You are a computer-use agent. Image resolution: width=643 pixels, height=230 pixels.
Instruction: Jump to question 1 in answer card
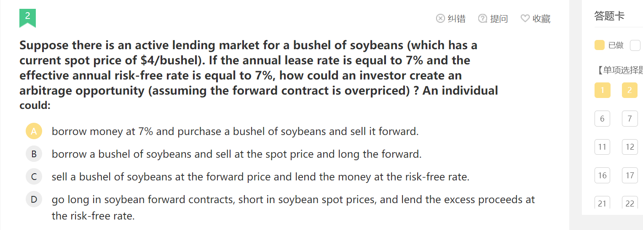coord(602,90)
